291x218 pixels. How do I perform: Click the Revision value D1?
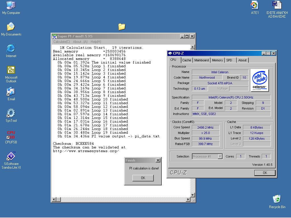tap(263, 108)
